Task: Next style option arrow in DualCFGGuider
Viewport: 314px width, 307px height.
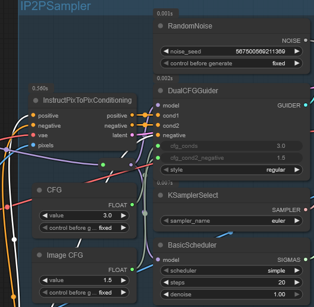Action: (297, 170)
